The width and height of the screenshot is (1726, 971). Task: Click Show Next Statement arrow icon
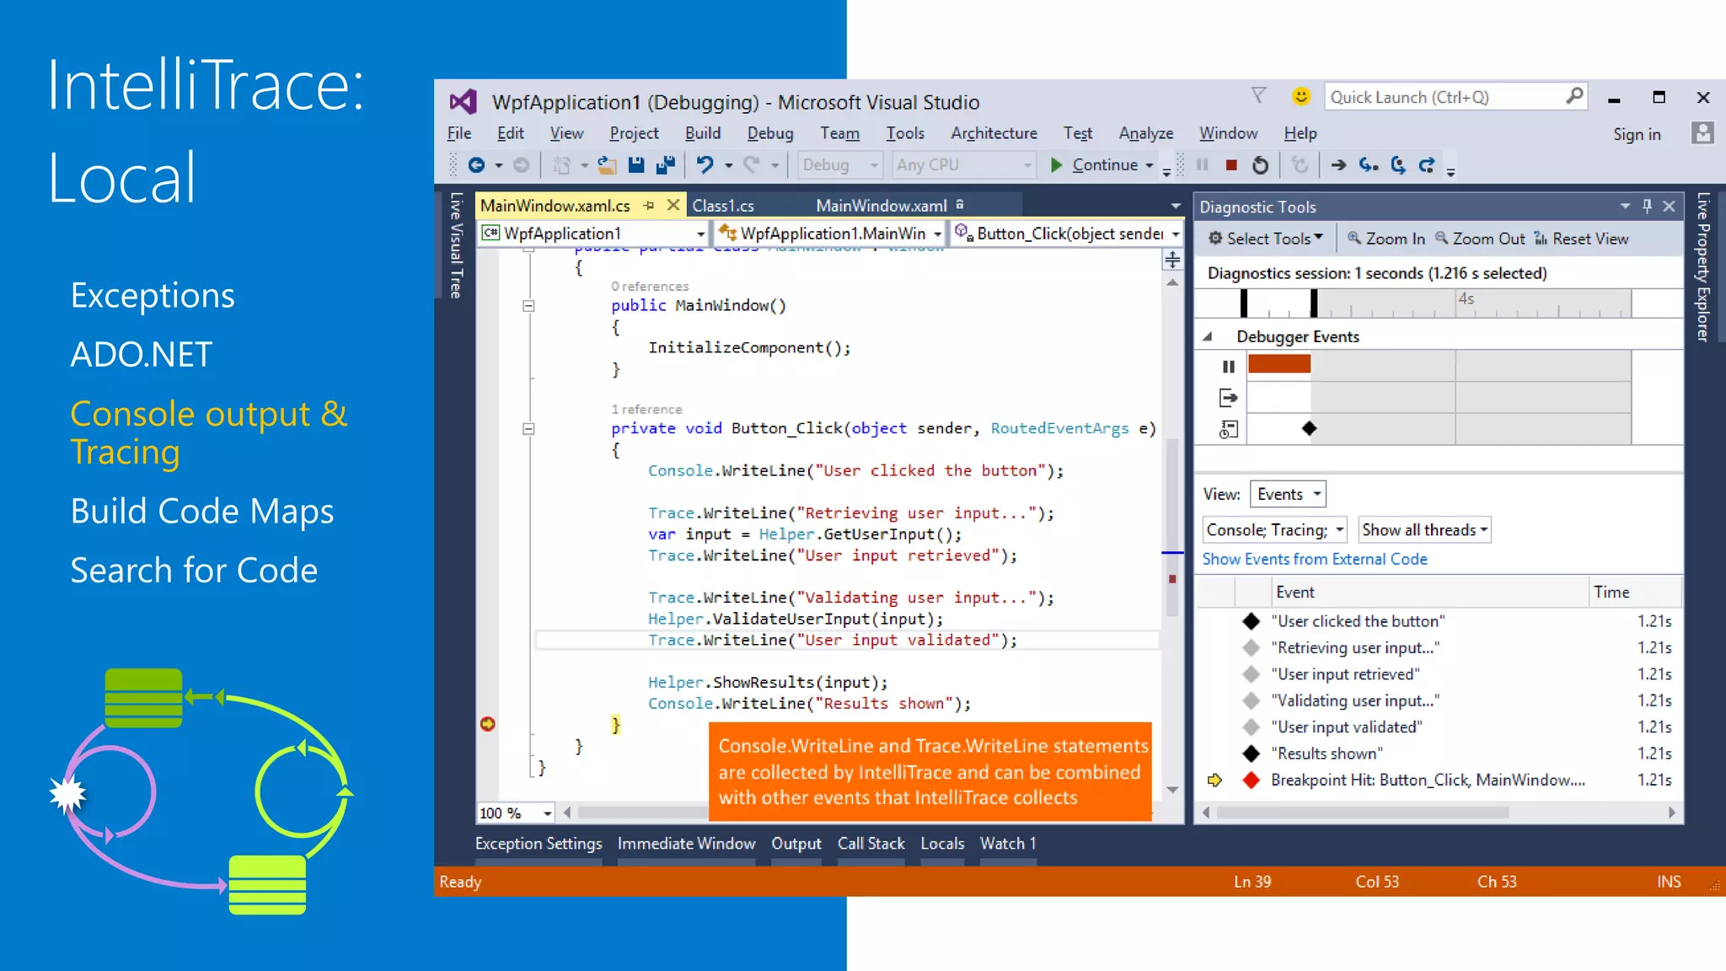pos(1338,165)
